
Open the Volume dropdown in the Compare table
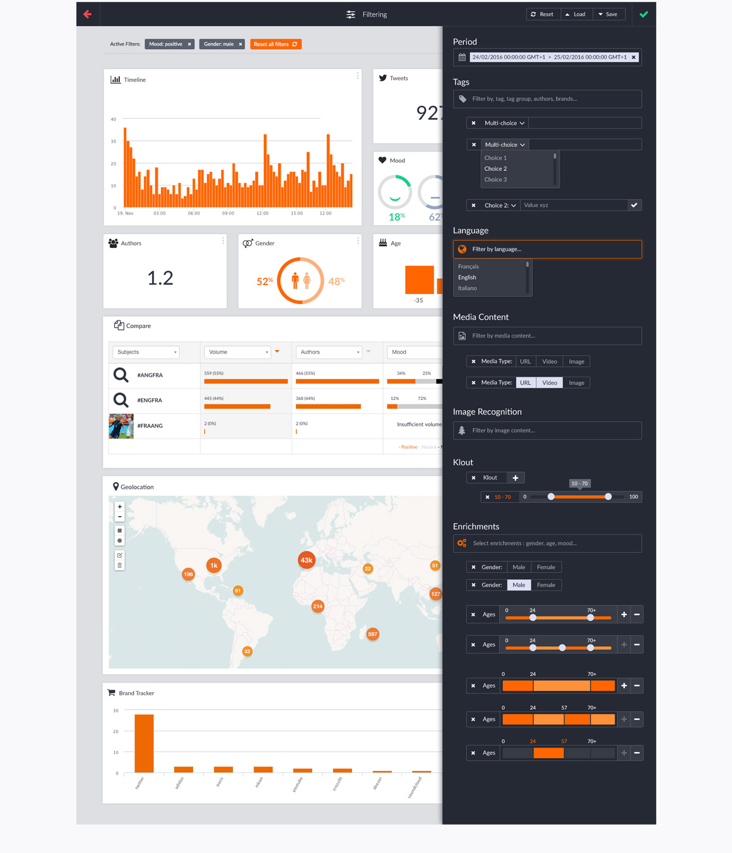pyautogui.click(x=237, y=352)
